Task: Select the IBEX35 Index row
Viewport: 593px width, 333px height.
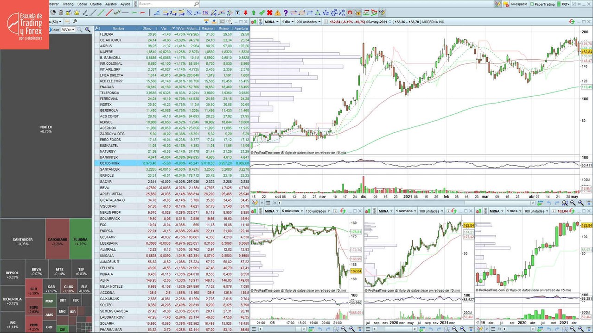Action: click(x=172, y=163)
